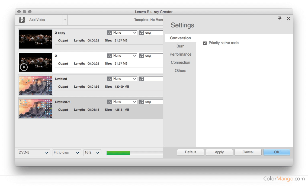Open the DVD-5 disc type dropdown

34,153
